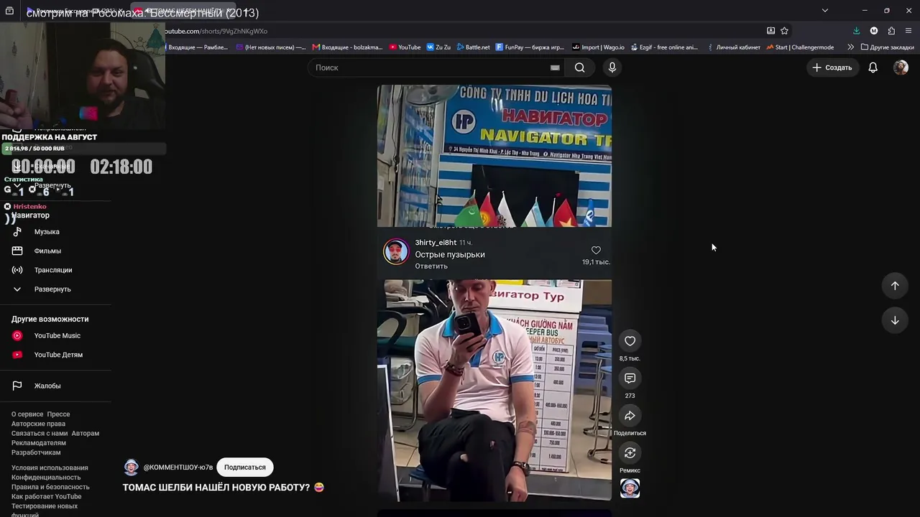Click the Условия использования footer link

pyautogui.click(x=50, y=468)
